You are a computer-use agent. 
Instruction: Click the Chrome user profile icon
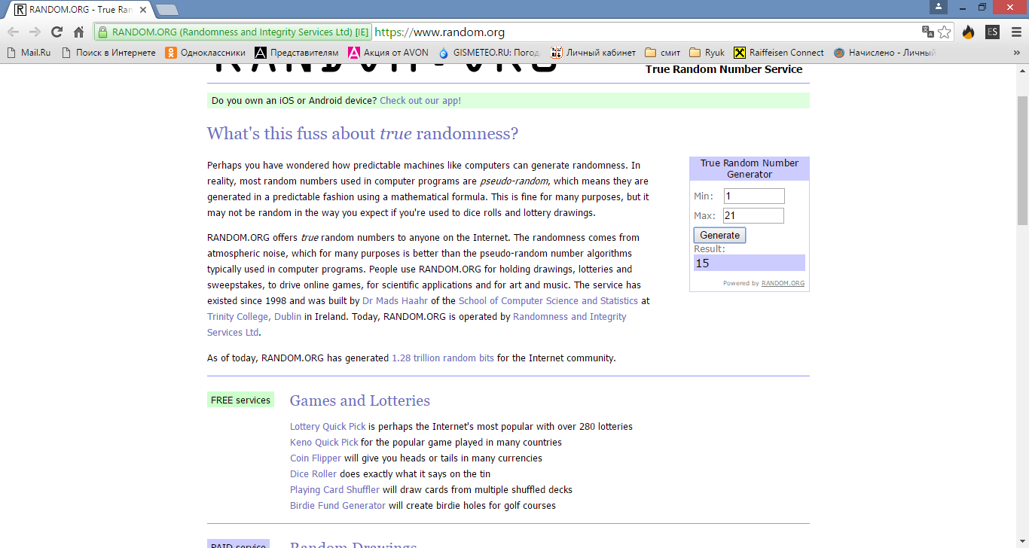938,7
